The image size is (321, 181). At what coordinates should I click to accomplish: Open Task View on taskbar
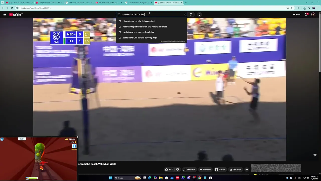(x=144, y=178)
